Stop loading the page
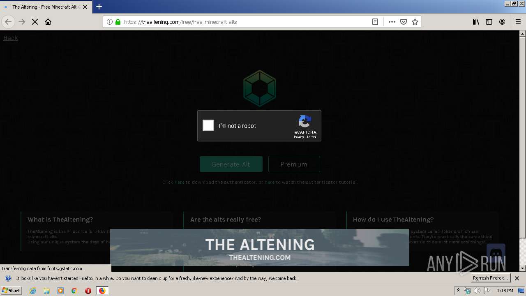The width and height of the screenshot is (526, 296). [x=35, y=22]
